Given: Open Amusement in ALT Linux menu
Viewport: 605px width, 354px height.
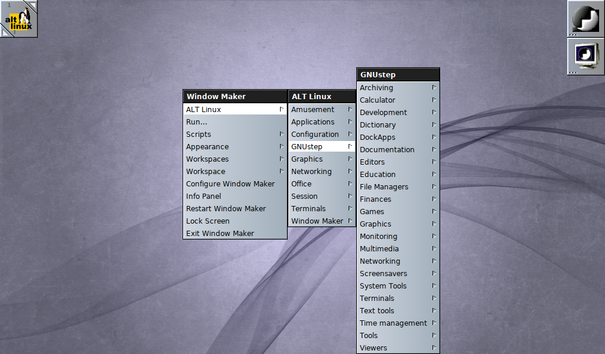Looking at the screenshot, I should [x=322, y=109].
